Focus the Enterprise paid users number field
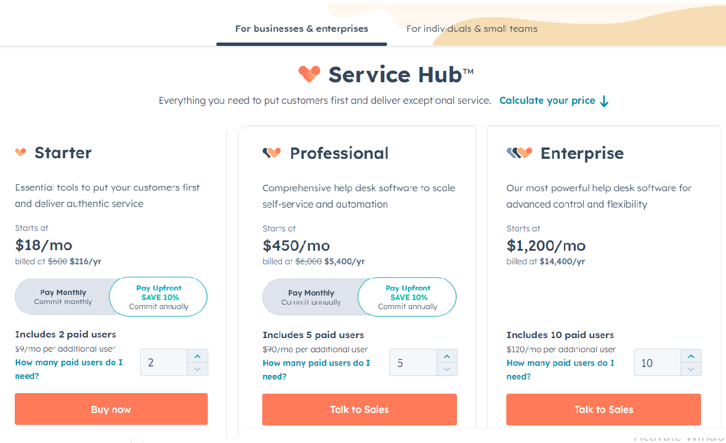This screenshot has height=443, width=726. [x=657, y=362]
